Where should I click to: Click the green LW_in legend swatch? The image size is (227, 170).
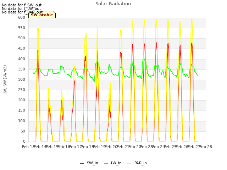tap(106, 164)
